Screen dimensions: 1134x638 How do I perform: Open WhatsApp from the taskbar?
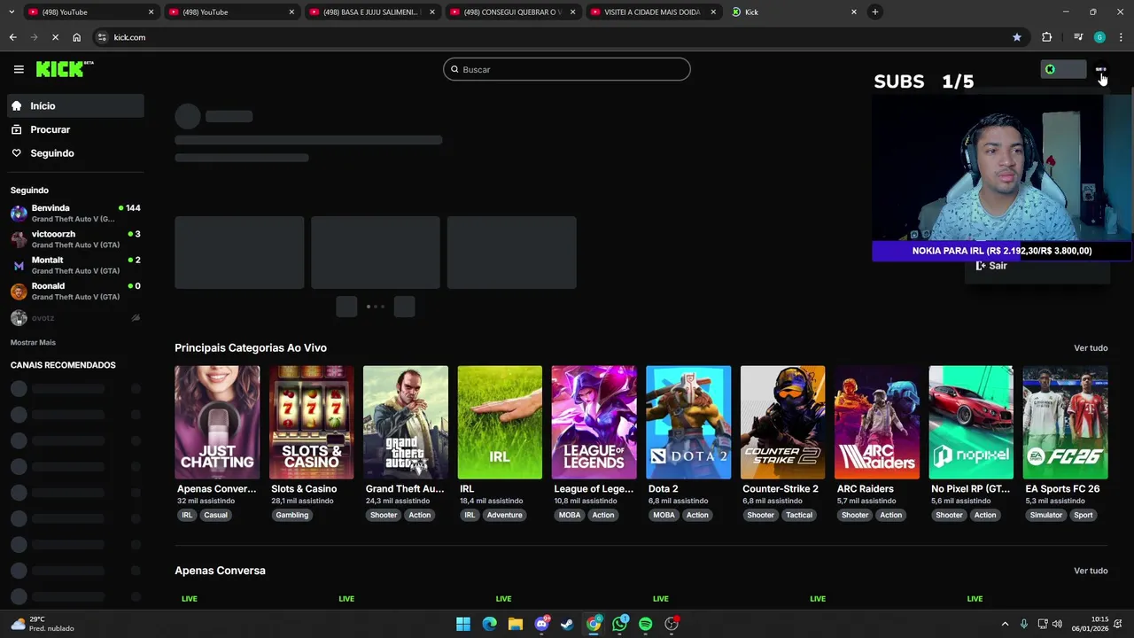(619, 625)
